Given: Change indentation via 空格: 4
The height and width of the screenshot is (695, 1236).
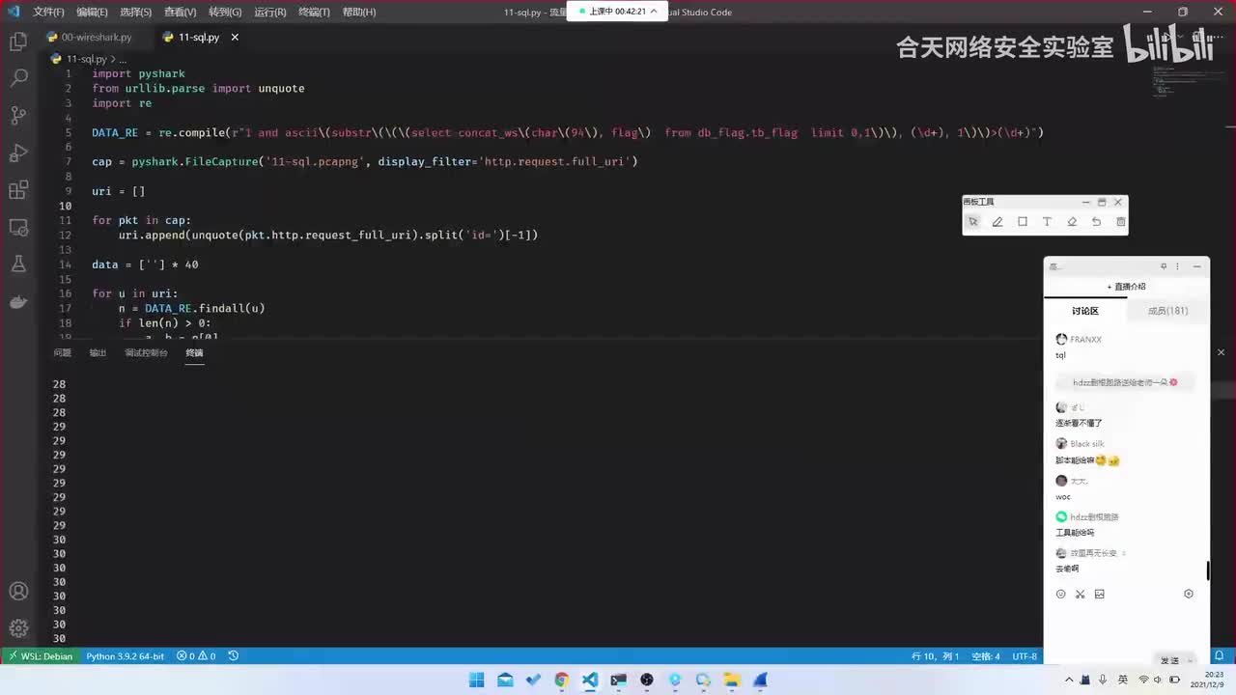Looking at the screenshot, I should pyautogui.click(x=985, y=656).
